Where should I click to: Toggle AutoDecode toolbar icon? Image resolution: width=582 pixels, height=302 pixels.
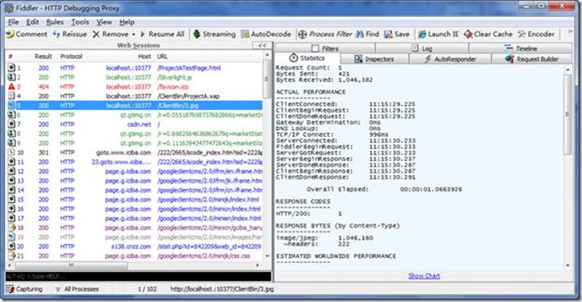tap(245, 34)
